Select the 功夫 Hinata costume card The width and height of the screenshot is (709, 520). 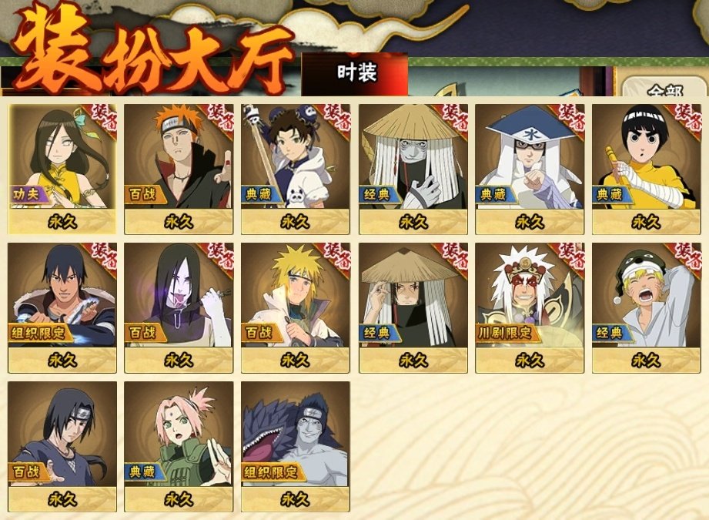(62, 169)
